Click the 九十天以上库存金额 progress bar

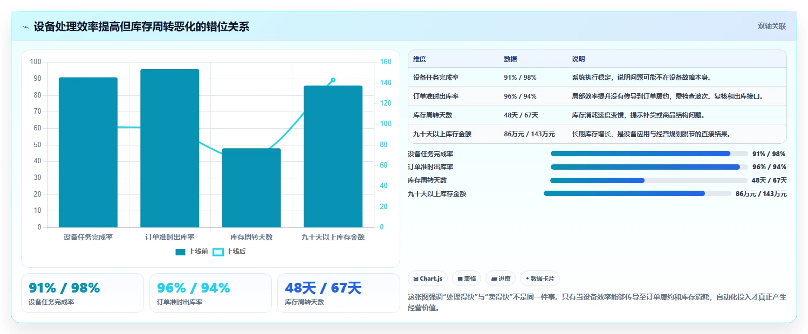pyautogui.click(x=638, y=193)
